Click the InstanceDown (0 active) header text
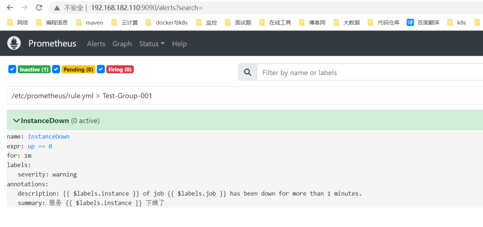 [60, 121]
